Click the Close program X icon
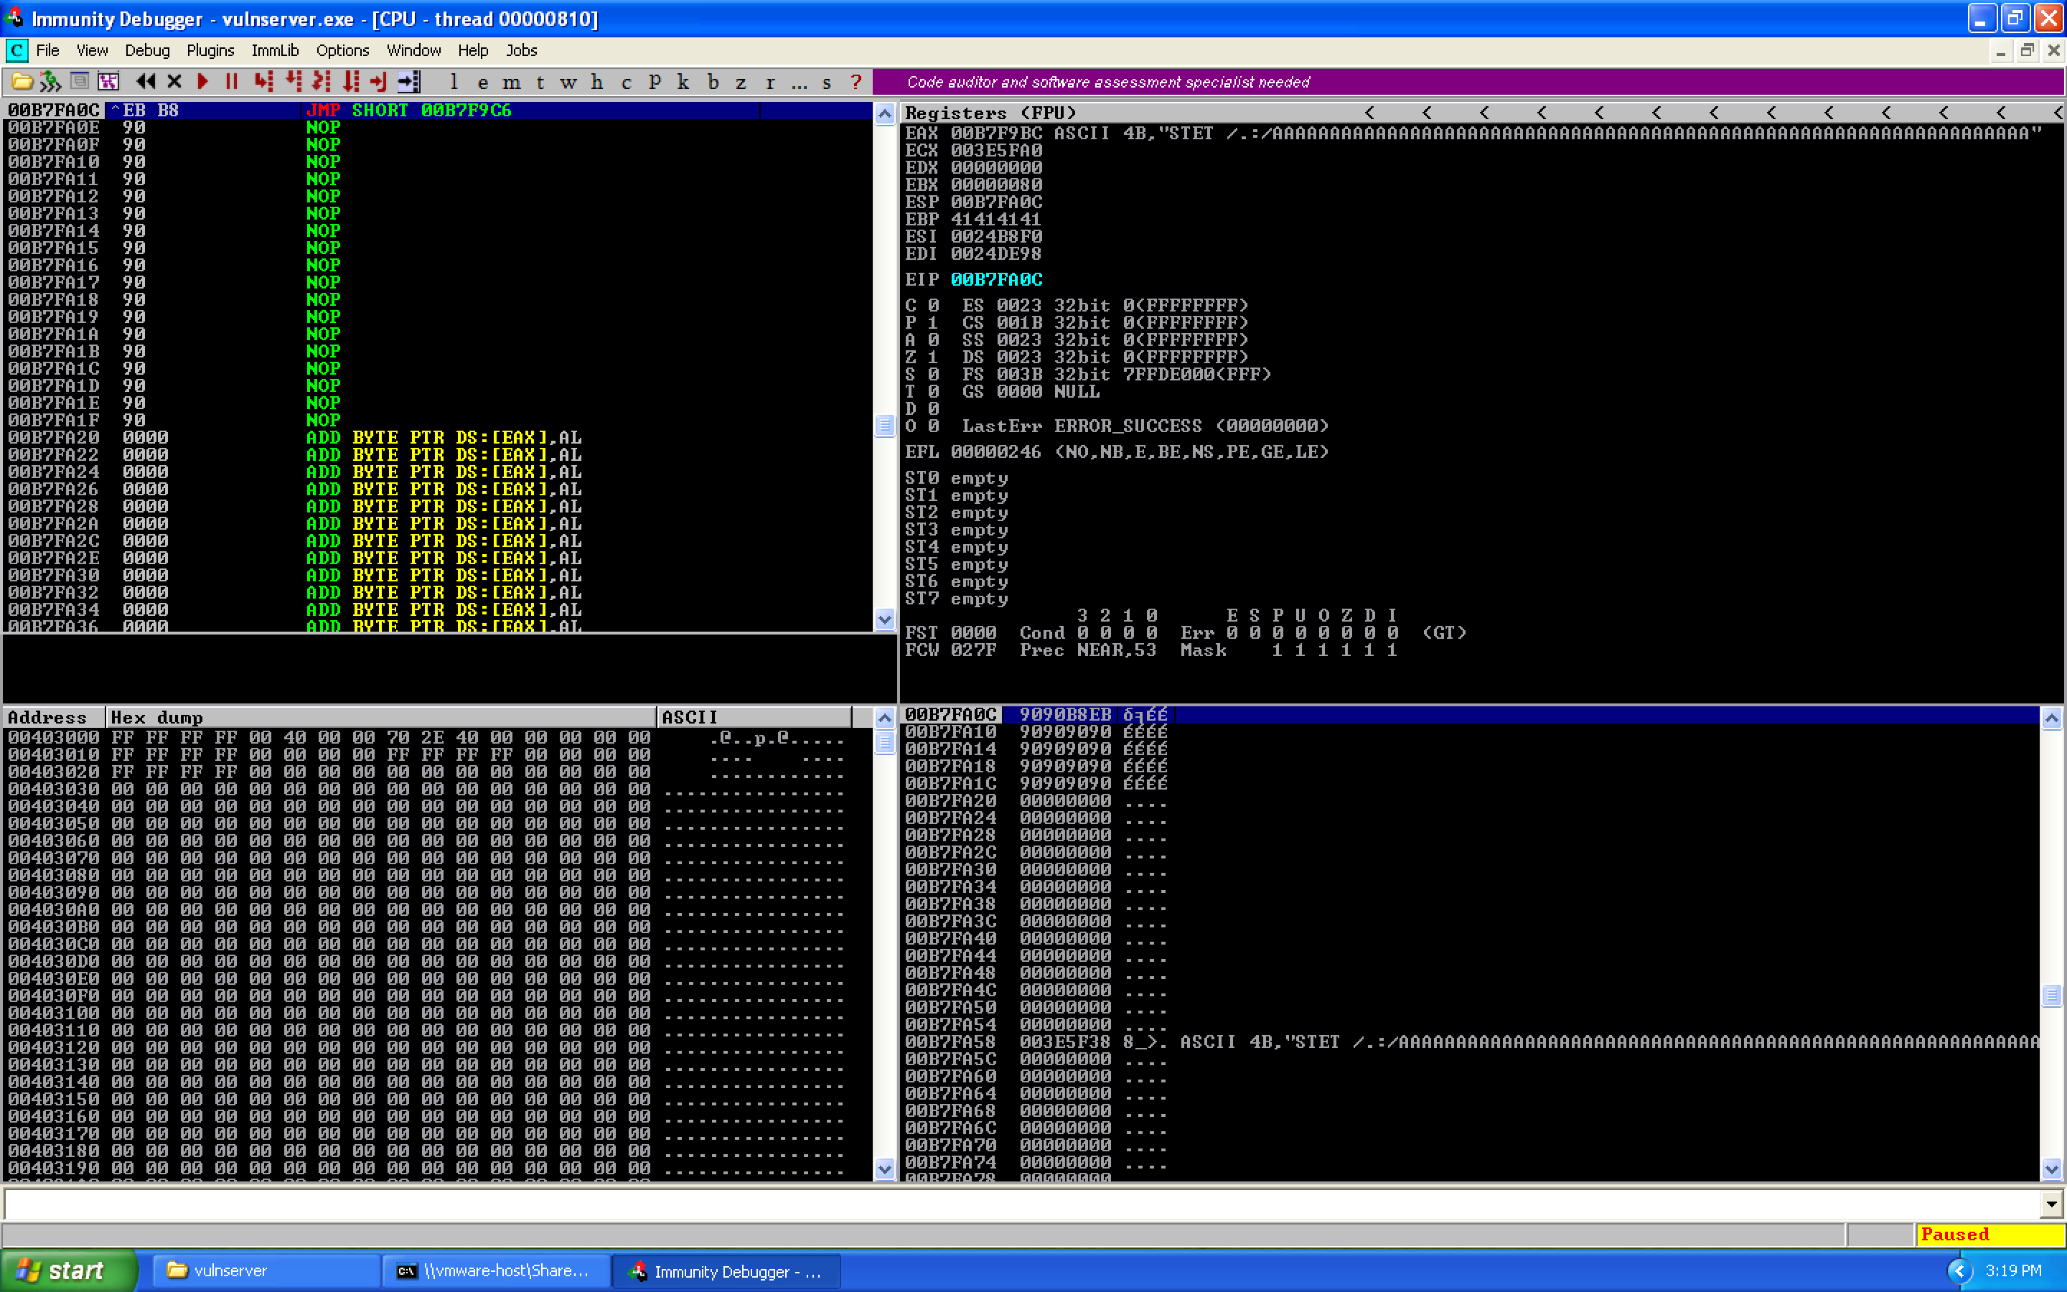This screenshot has height=1292, width=2067. [x=174, y=82]
